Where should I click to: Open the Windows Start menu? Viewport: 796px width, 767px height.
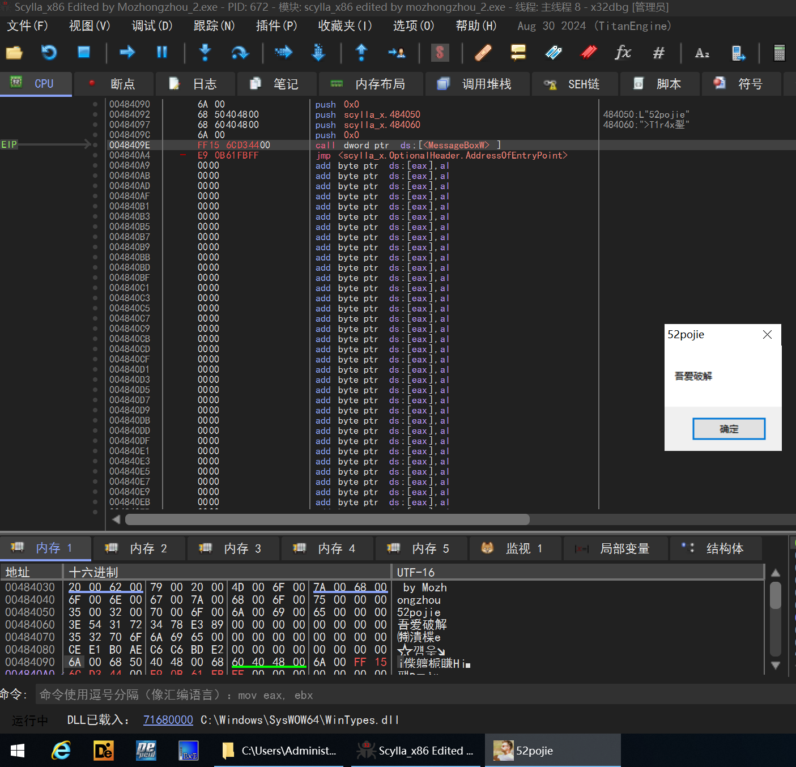[18, 751]
